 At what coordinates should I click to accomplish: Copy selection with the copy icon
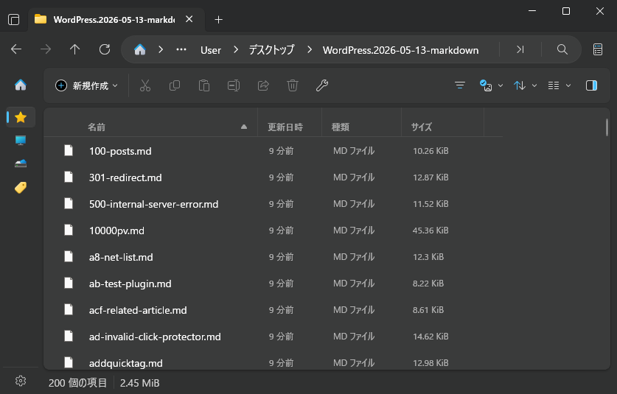174,85
